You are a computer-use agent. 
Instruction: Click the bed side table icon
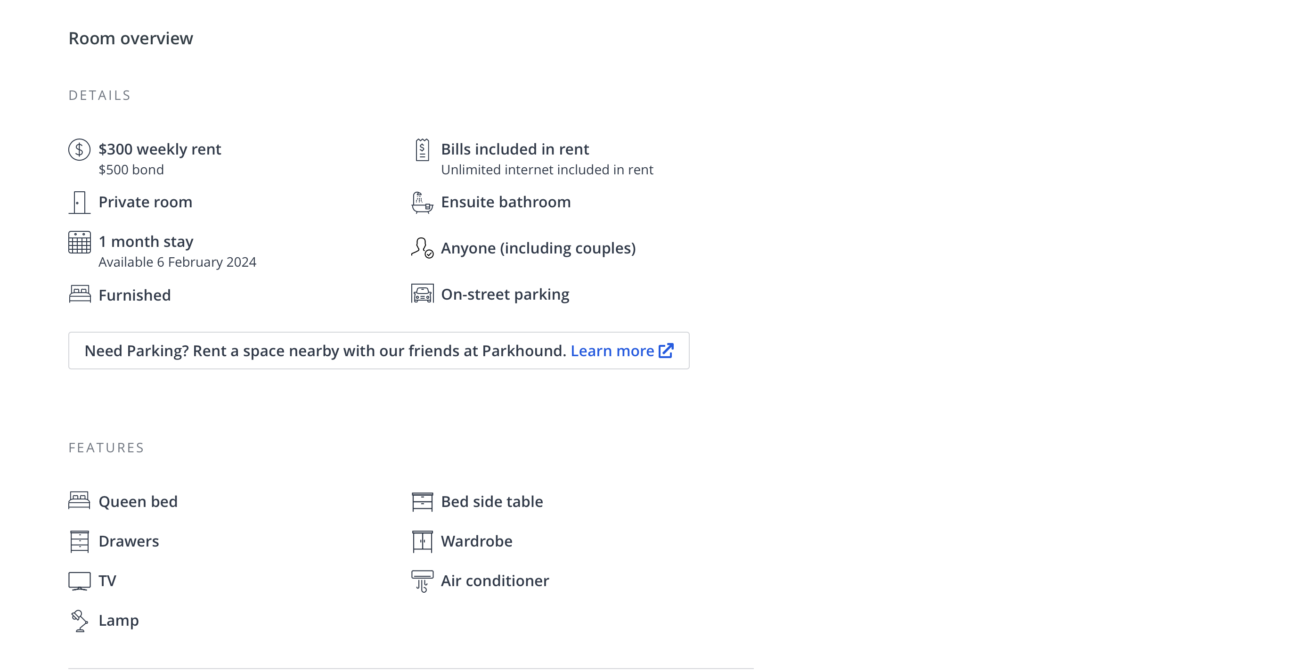(x=422, y=501)
